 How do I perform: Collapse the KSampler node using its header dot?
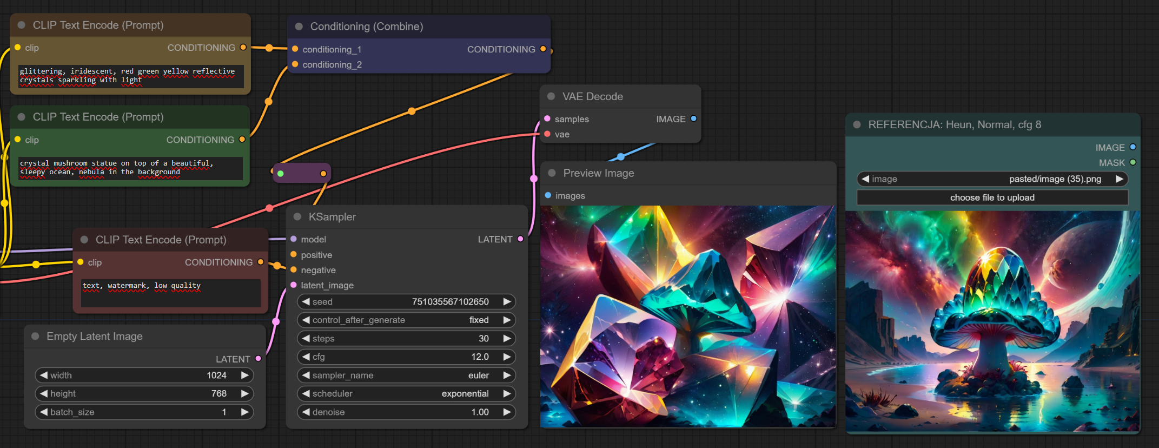(x=297, y=217)
